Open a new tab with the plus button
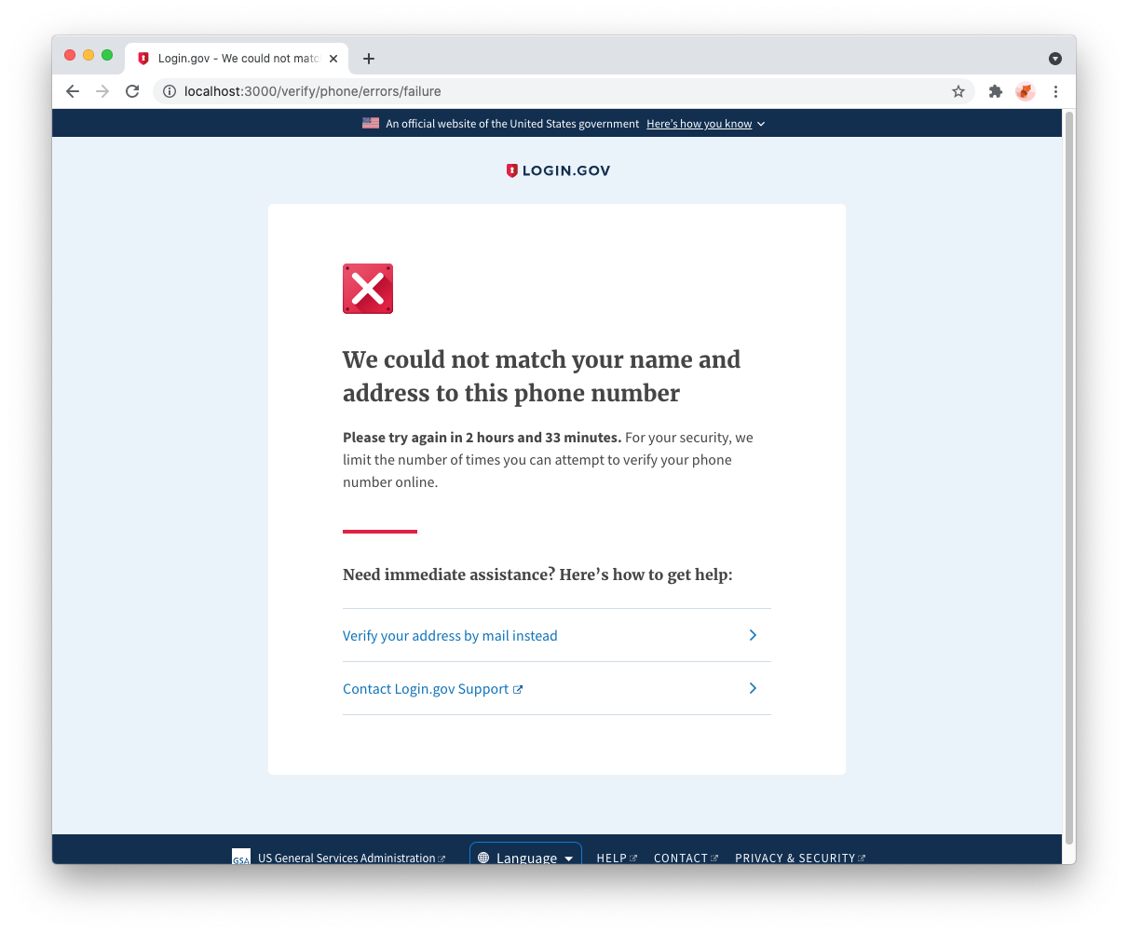 click(x=369, y=59)
